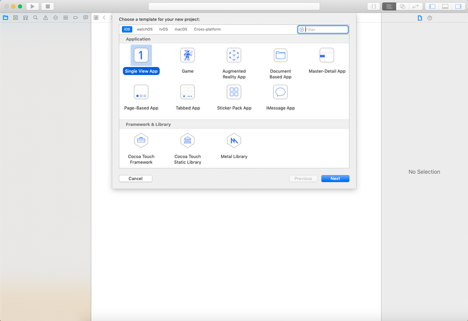The height and width of the screenshot is (321, 468).
Task: Click the Cancel button
Action: coord(136,178)
